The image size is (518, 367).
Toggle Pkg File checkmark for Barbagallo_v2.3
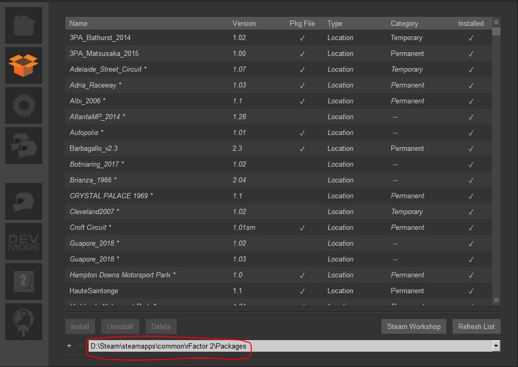click(x=302, y=149)
